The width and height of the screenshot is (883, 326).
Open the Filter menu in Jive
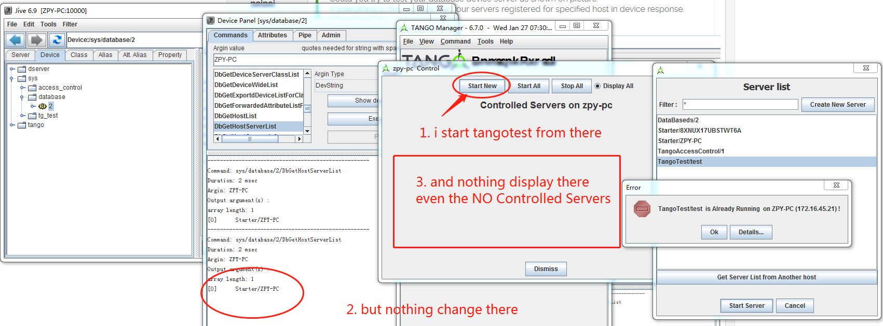[x=70, y=24]
